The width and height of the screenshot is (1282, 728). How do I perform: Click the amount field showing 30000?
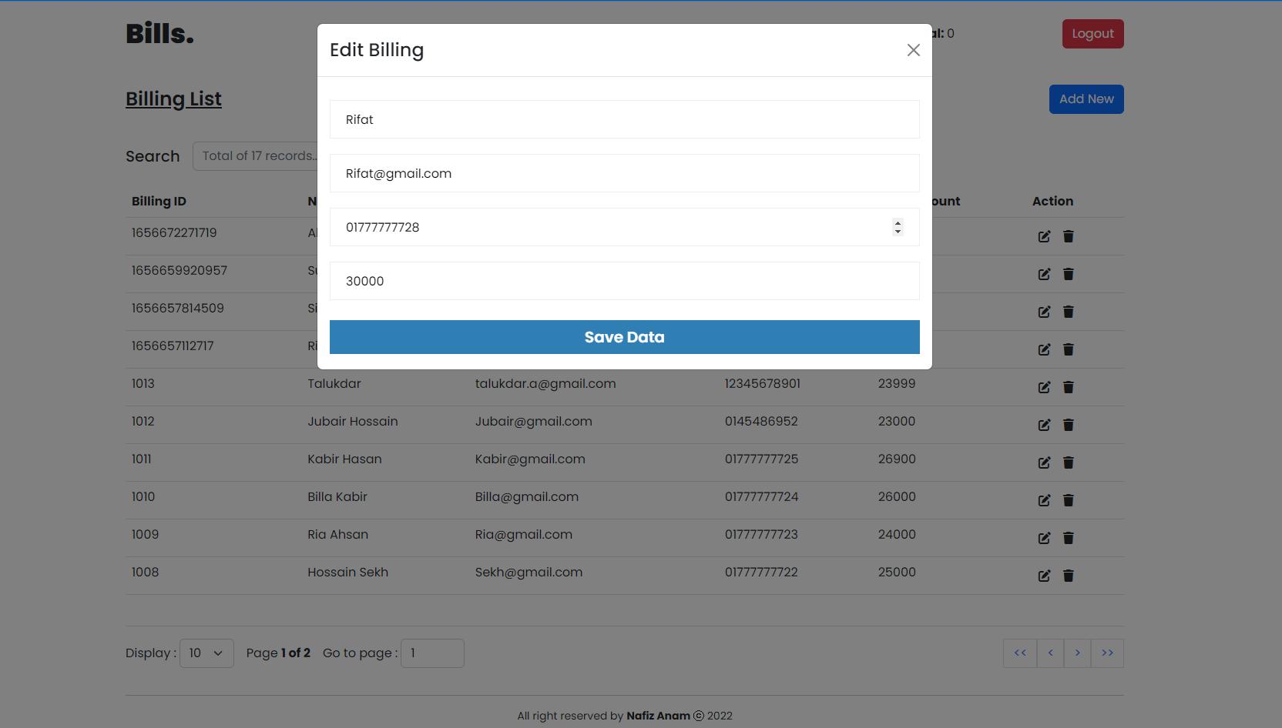point(625,281)
